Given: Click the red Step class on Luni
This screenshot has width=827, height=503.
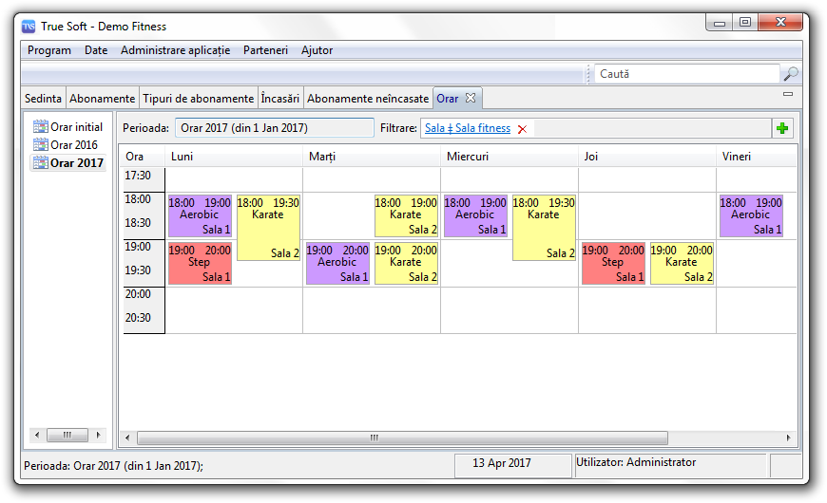Looking at the screenshot, I should point(200,263).
